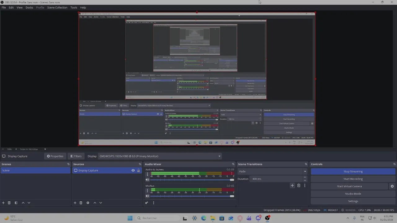
Task: Open source properties gear in Sources panel
Action: tap(88, 203)
